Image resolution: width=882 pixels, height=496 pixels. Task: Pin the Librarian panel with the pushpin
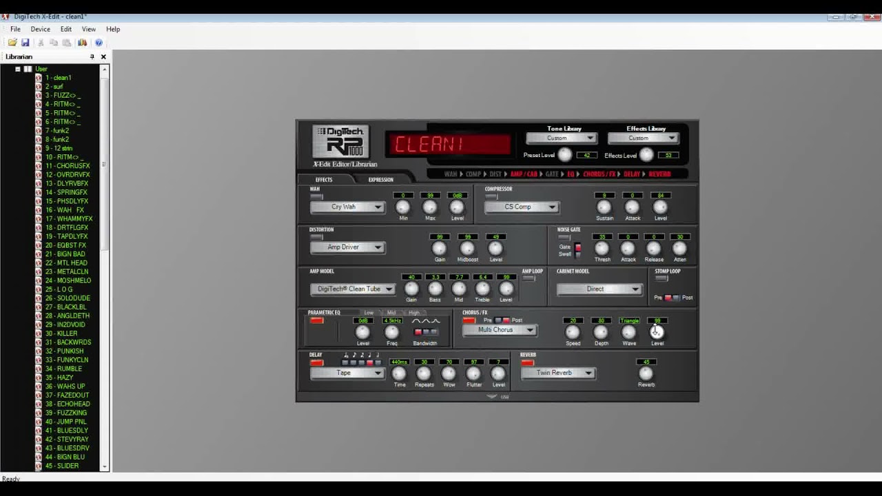click(x=92, y=57)
